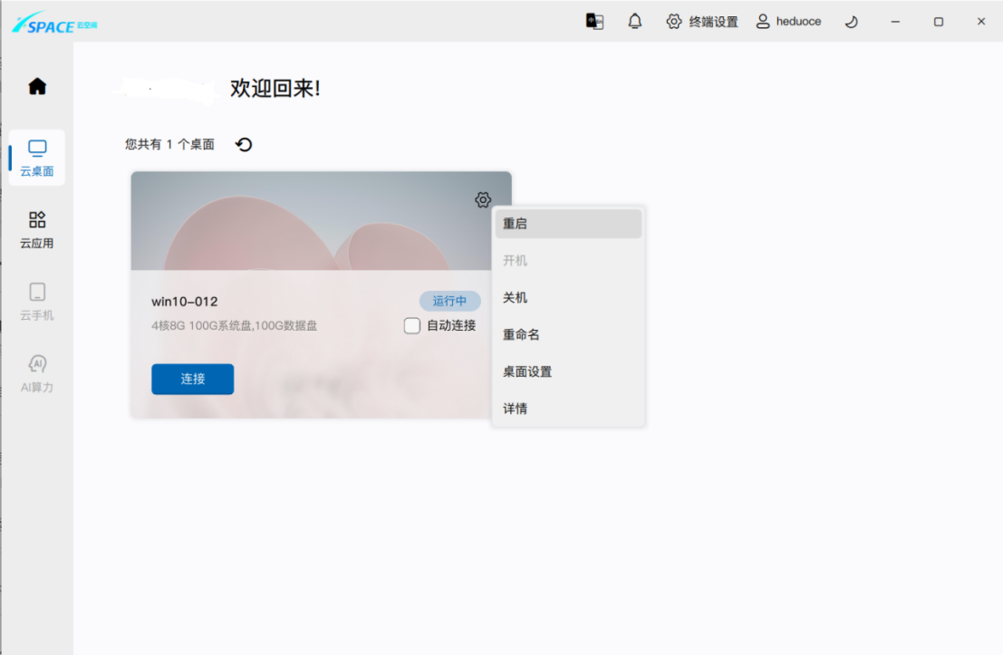Open the 云桌面 sidebar section
Viewport: 1003px width, 655px height.
tap(37, 158)
